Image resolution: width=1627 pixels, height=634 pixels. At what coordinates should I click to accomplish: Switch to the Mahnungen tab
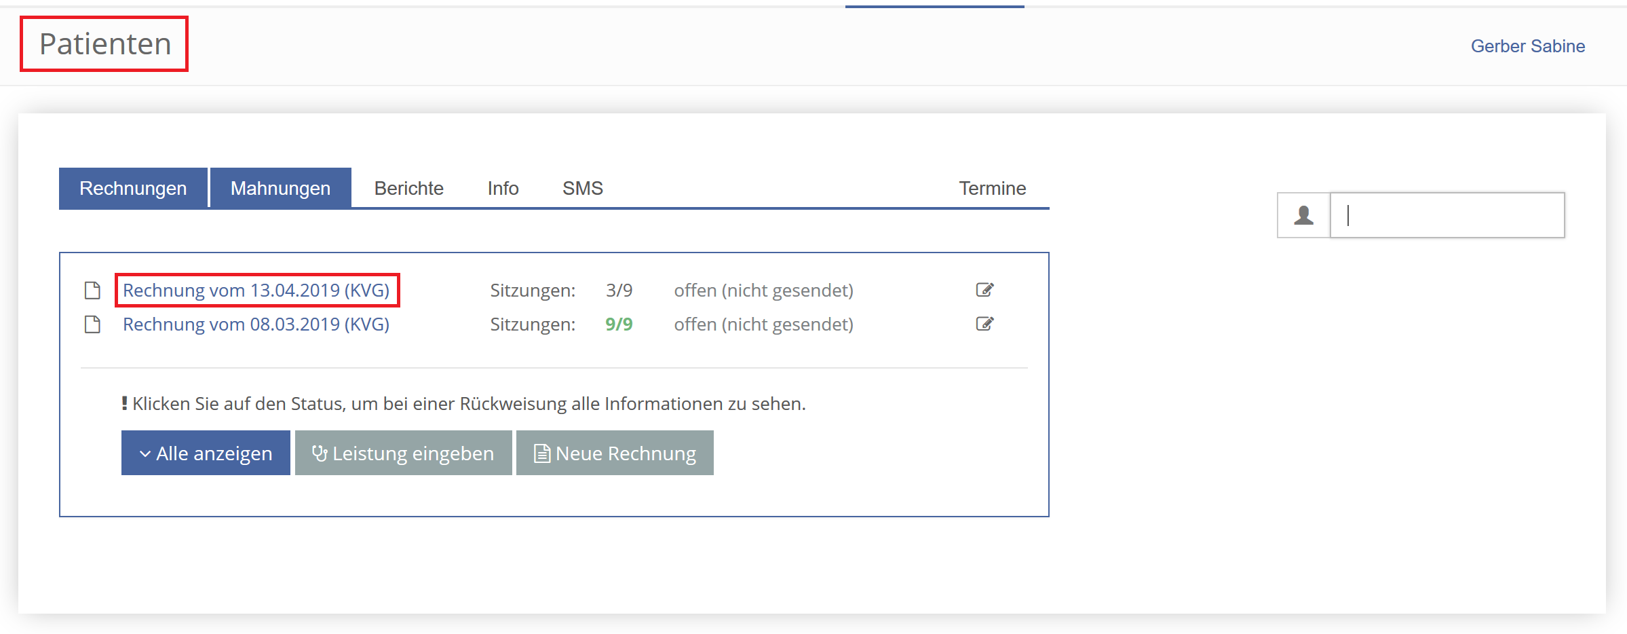pyautogui.click(x=280, y=188)
